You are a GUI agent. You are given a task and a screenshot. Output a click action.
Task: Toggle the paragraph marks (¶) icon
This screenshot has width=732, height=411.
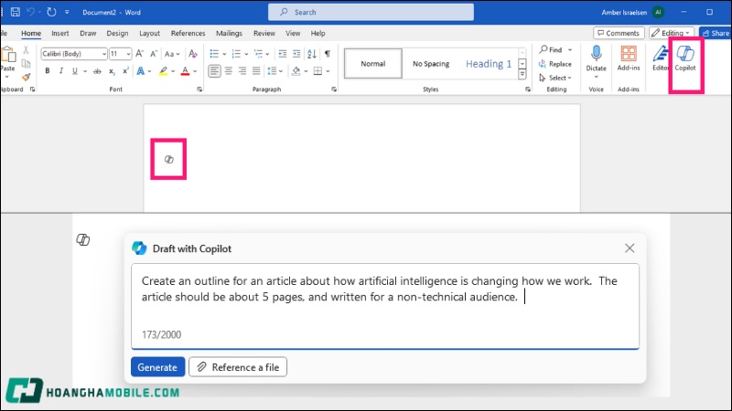328,54
